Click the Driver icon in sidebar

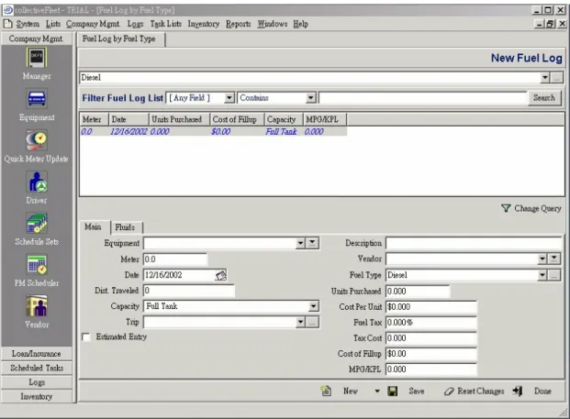click(x=37, y=182)
